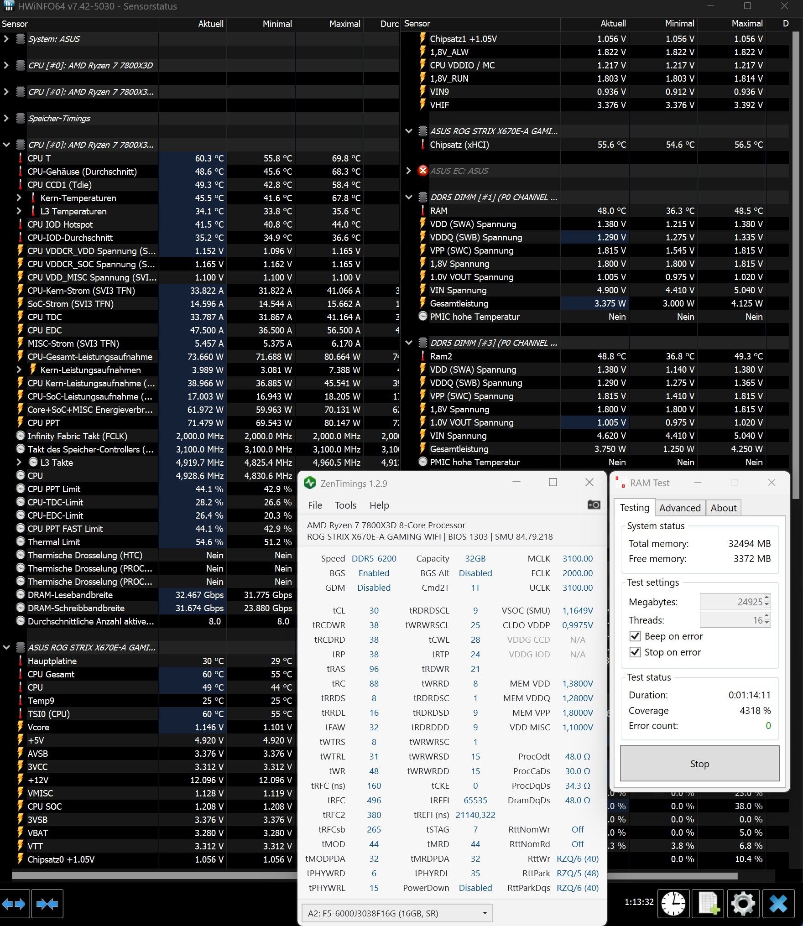Collapse DDR5 DIMM [#3] node
803x926 pixels.
pyautogui.click(x=409, y=343)
